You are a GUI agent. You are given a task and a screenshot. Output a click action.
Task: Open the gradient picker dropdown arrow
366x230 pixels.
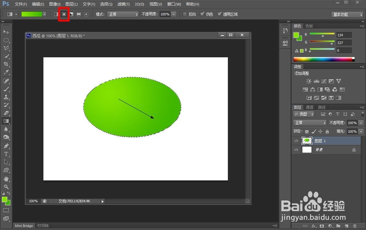[44, 14]
